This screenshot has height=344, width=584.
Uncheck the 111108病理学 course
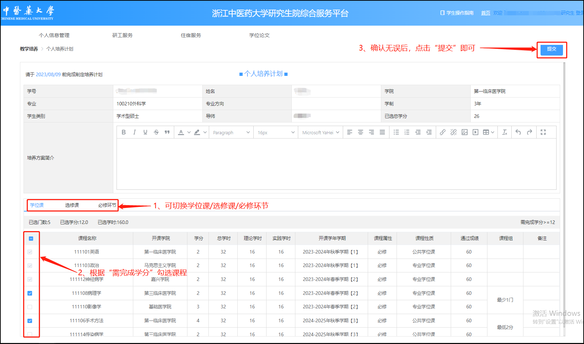(30, 293)
